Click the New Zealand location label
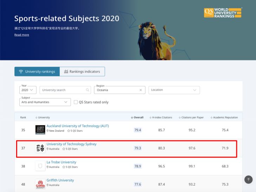 [x=55, y=131]
